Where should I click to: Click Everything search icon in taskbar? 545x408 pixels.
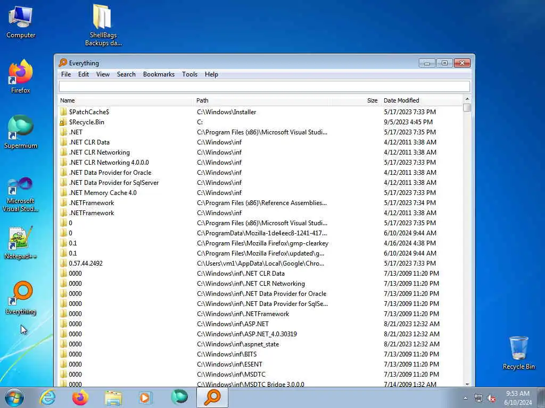pos(212,397)
